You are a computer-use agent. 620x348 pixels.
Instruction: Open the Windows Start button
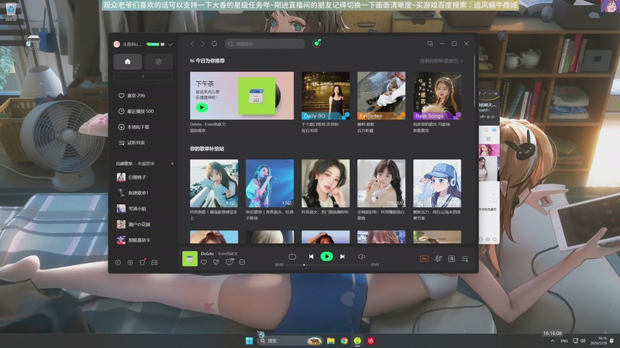(x=249, y=340)
